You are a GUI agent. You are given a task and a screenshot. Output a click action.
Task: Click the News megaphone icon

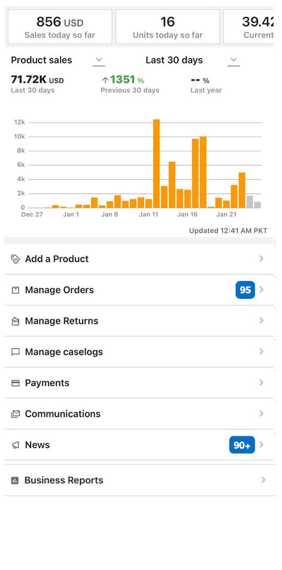click(x=15, y=445)
